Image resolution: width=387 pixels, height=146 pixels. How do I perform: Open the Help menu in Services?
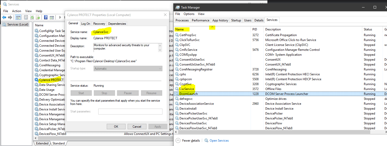coord(39,11)
